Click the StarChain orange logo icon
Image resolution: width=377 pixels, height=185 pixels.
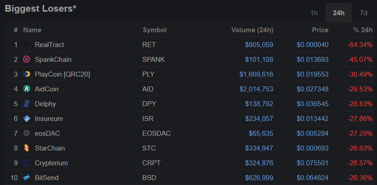tap(27, 148)
